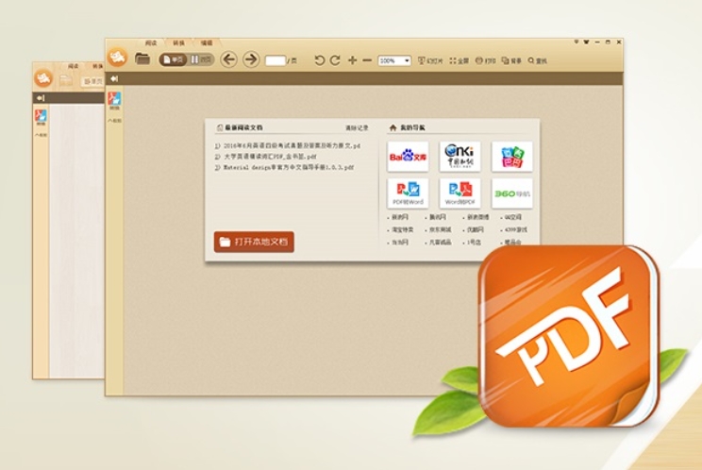Collapse the sidebar in back window
The width and height of the screenshot is (702, 470).
(41, 98)
